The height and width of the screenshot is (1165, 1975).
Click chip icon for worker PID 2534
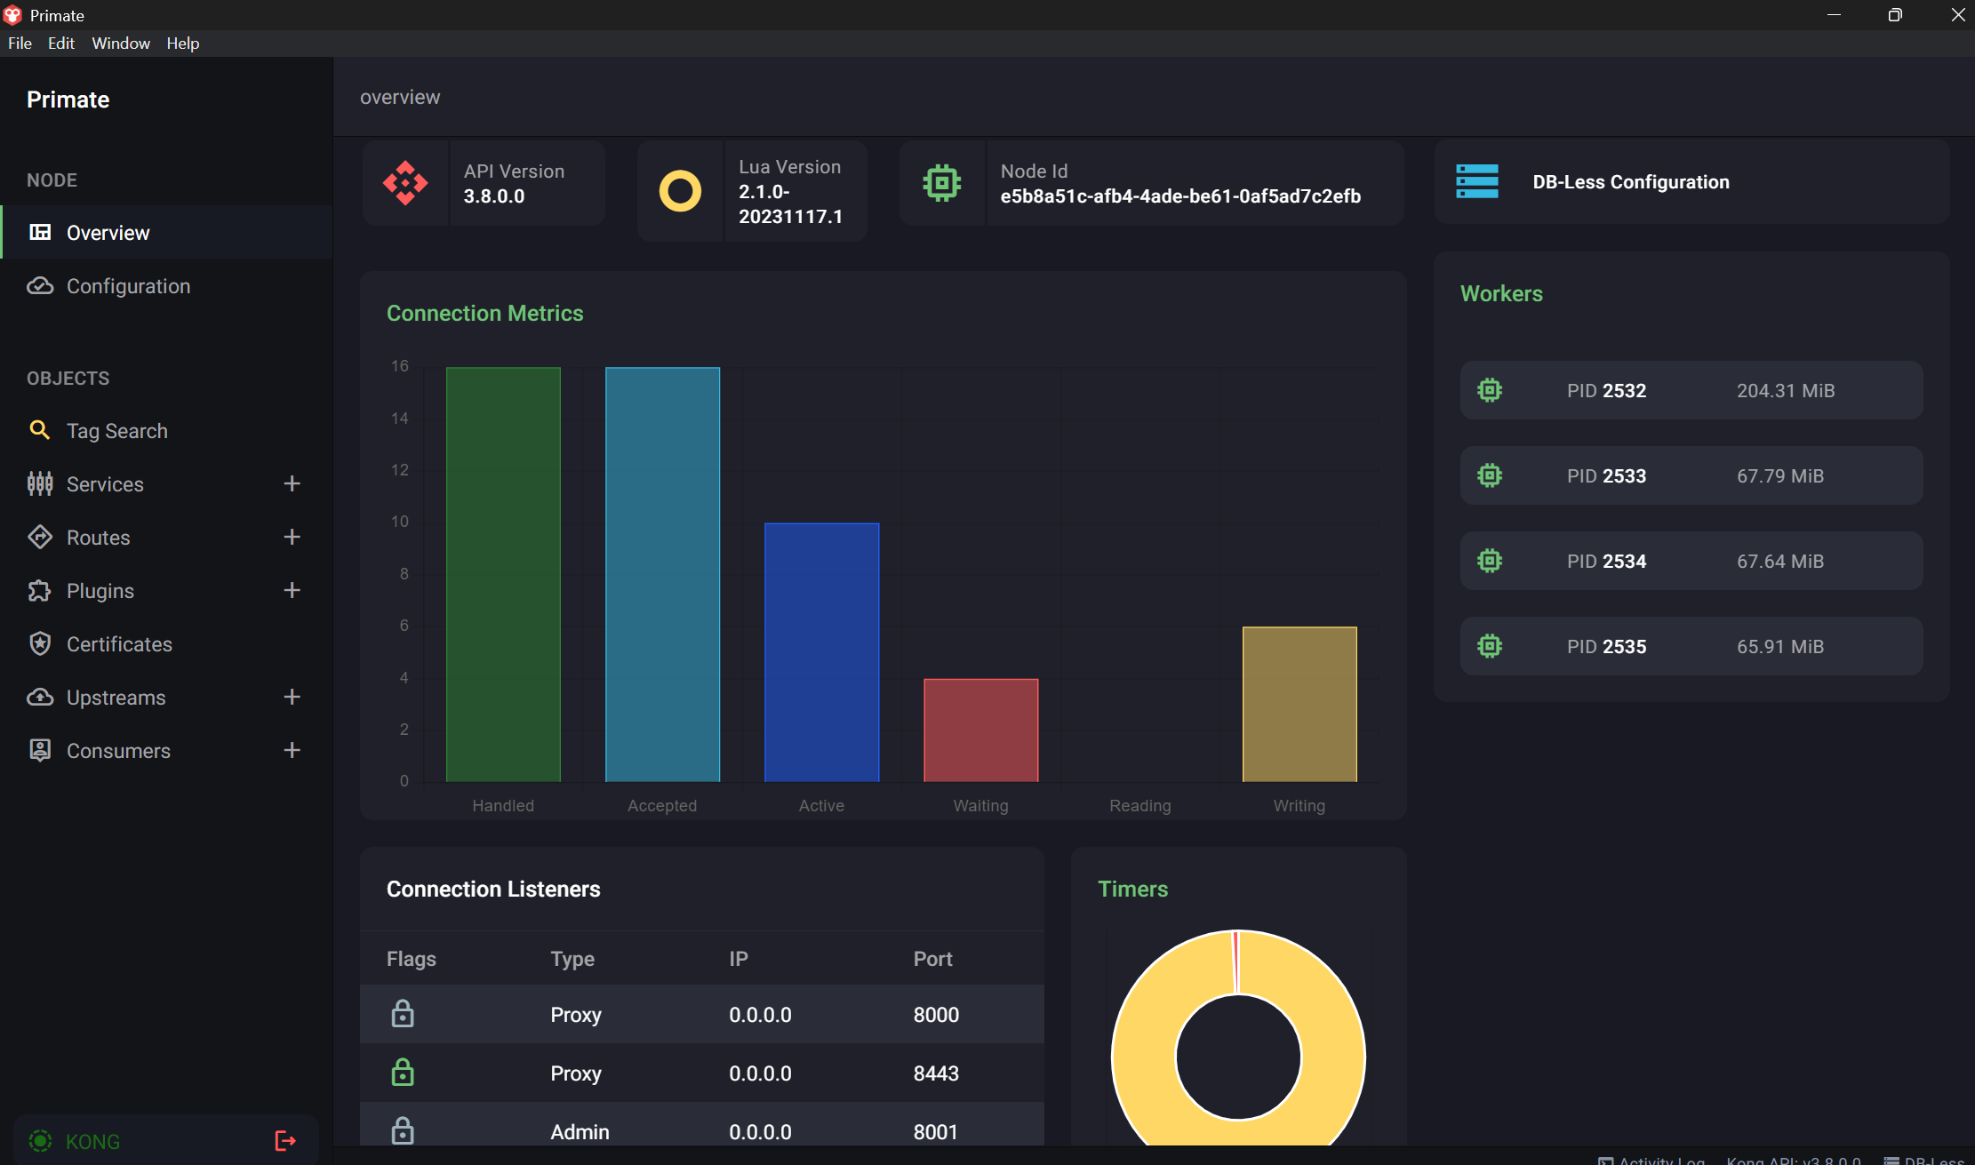coord(1490,561)
